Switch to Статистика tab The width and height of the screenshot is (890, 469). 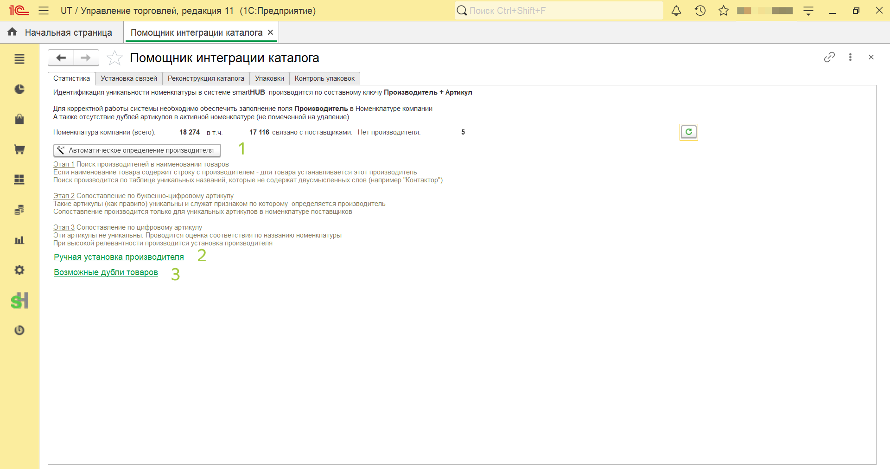tap(71, 78)
